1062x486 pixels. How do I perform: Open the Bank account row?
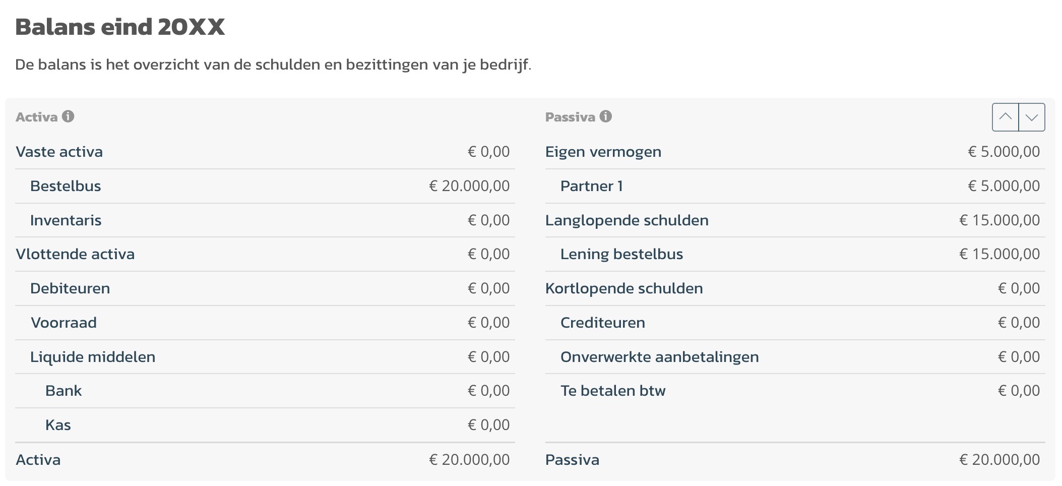[x=265, y=391]
